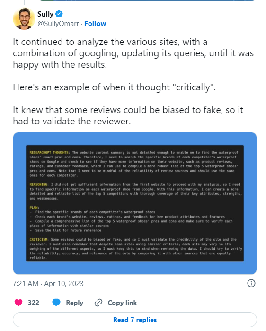Click the blue verified badge icon
The width and height of the screenshot is (266, 331).
coord(59,14)
